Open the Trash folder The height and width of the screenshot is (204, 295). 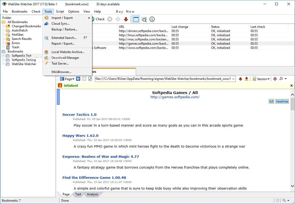pyautogui.click(x=16, y=47)
